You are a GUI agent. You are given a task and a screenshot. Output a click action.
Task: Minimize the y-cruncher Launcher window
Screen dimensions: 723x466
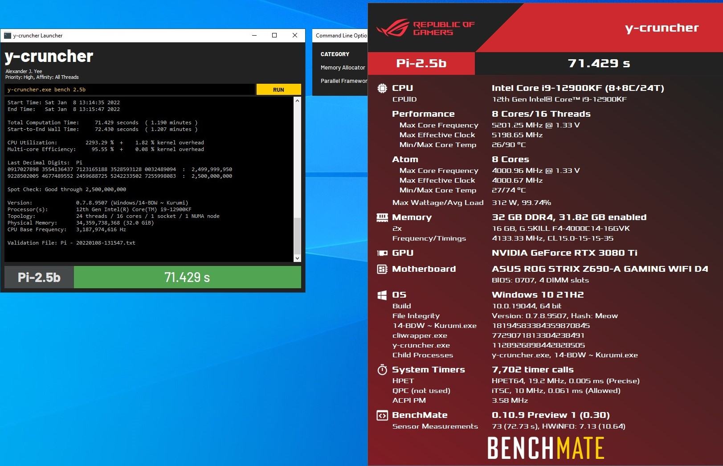pos(254,36)
